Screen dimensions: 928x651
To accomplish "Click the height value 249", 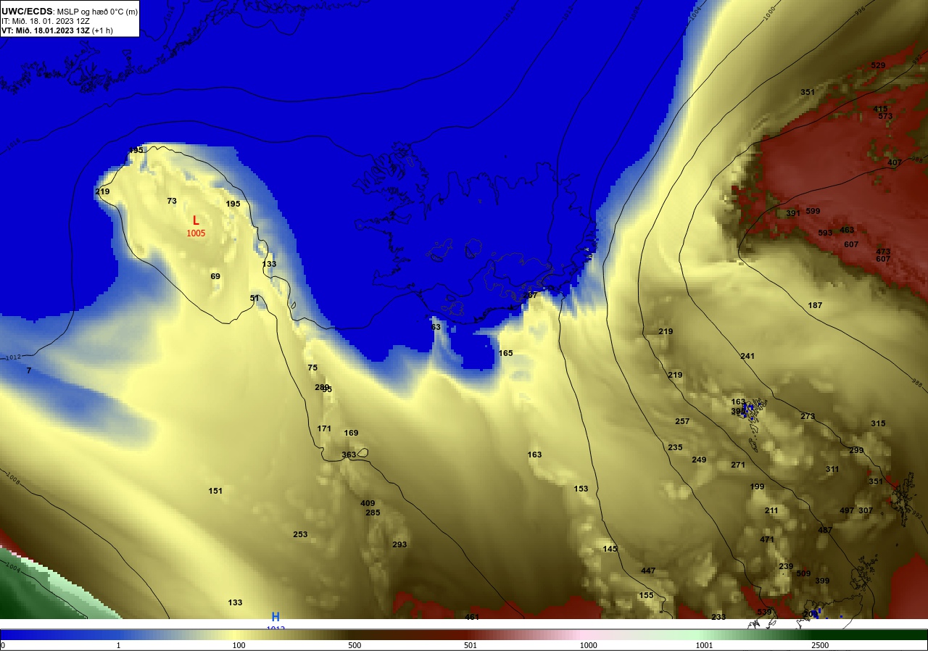I will pyautogui.click(x=699, y=460).
